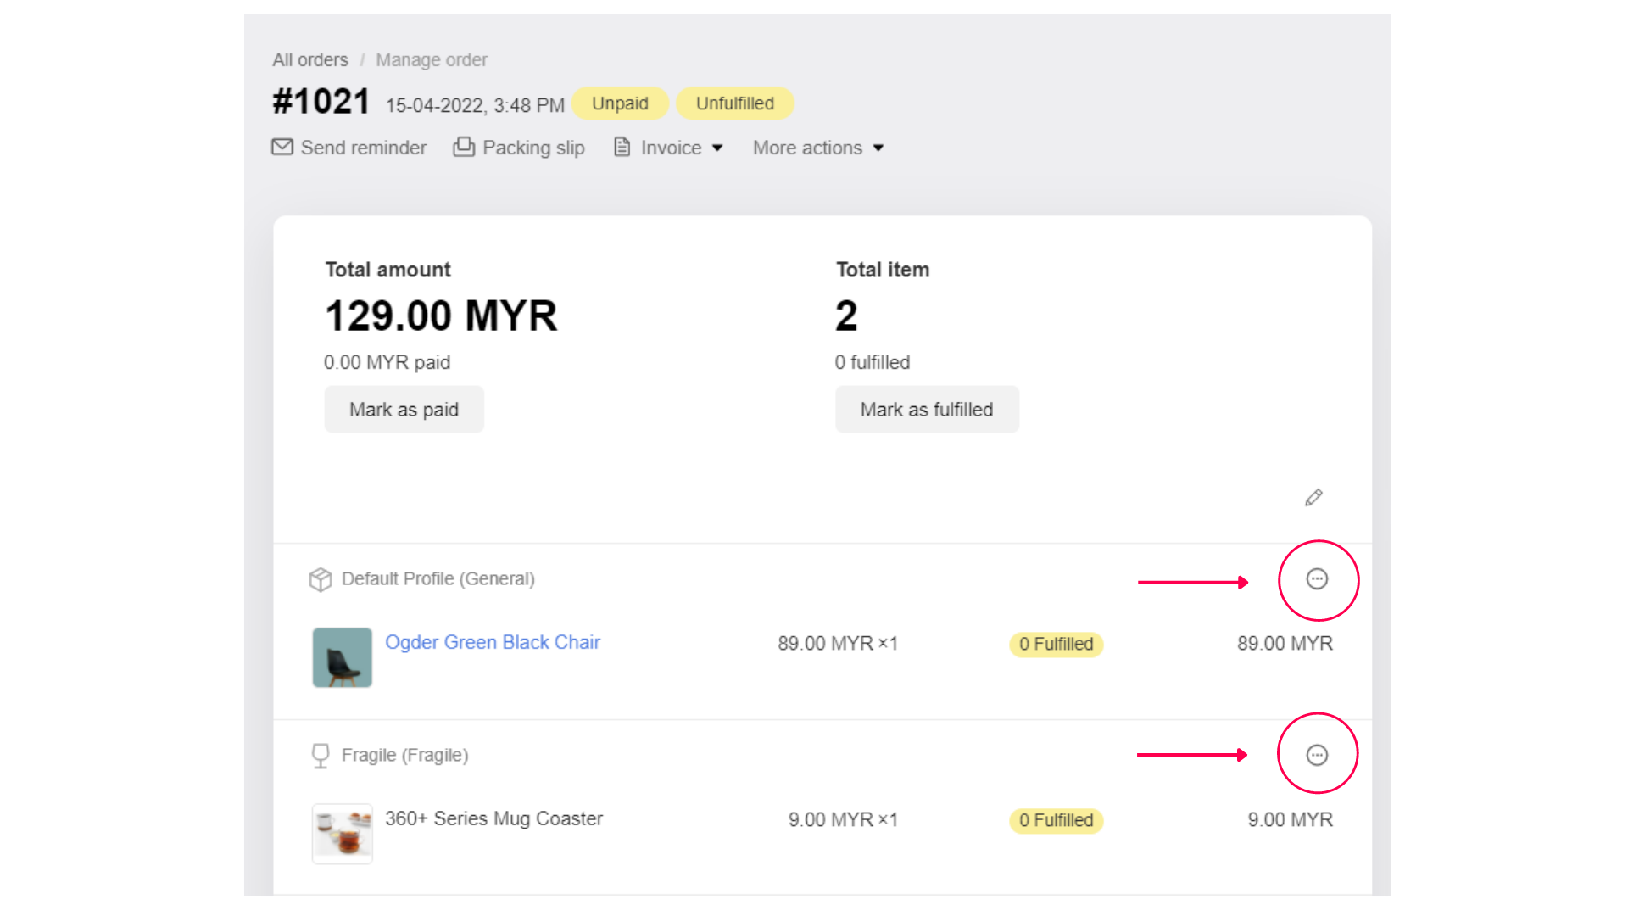Click the Unfulfilled status badge
Viewport: 1628px width, 916px height.
(735, 103)
